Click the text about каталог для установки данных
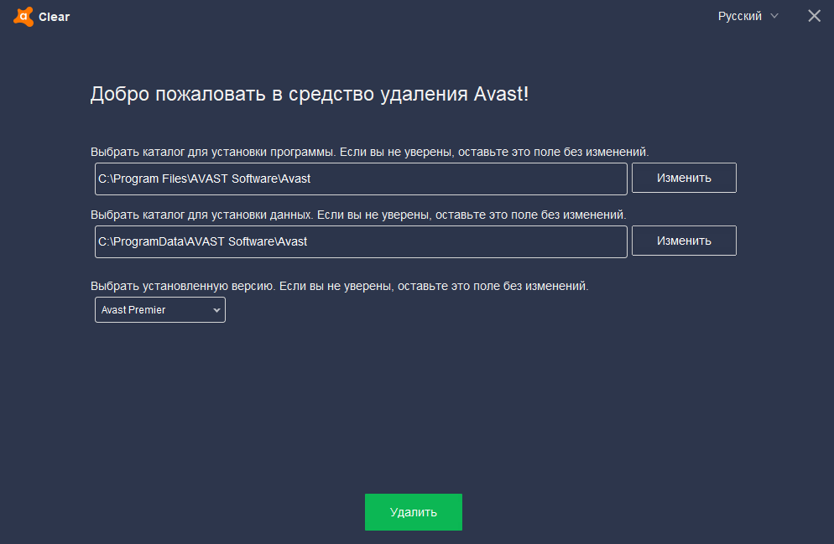This screenshot has width=834, height=544. click(358, 215)
